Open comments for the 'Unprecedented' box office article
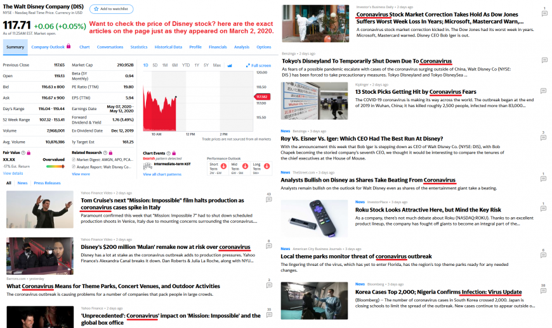The height and width of the screenshot is (328, 552). [x=269, y=315]
